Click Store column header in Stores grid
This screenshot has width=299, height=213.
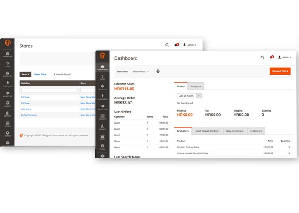(x=87, y=83)
